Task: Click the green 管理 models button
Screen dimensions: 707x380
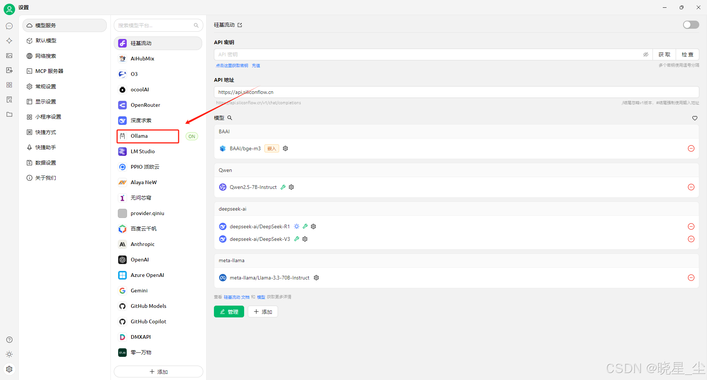Action: point(229,312)
